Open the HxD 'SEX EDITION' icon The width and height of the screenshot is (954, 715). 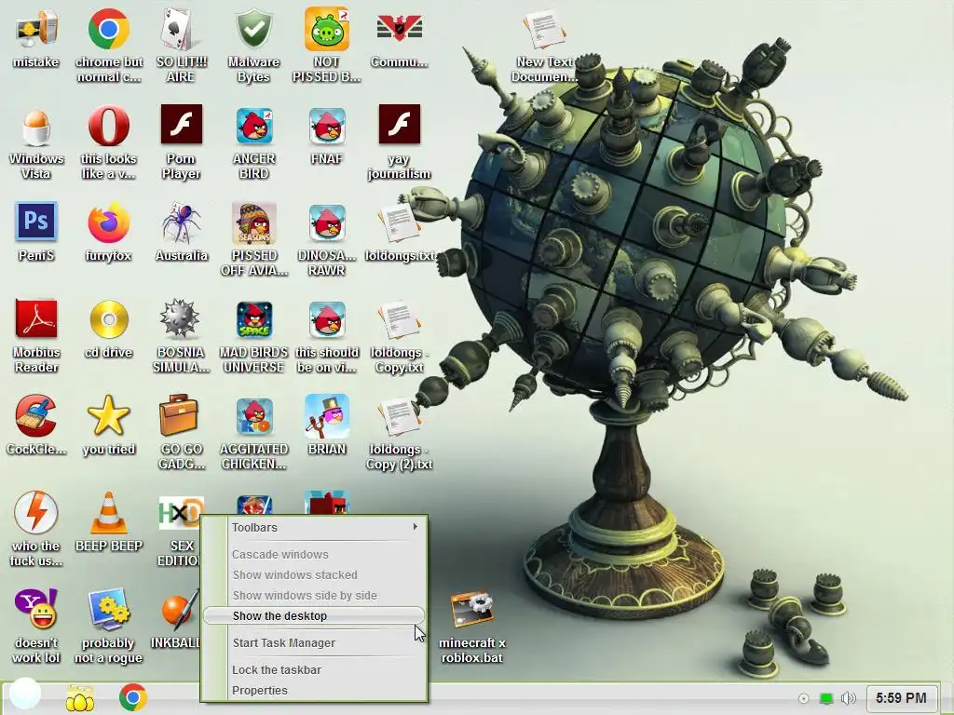(180, 514)
